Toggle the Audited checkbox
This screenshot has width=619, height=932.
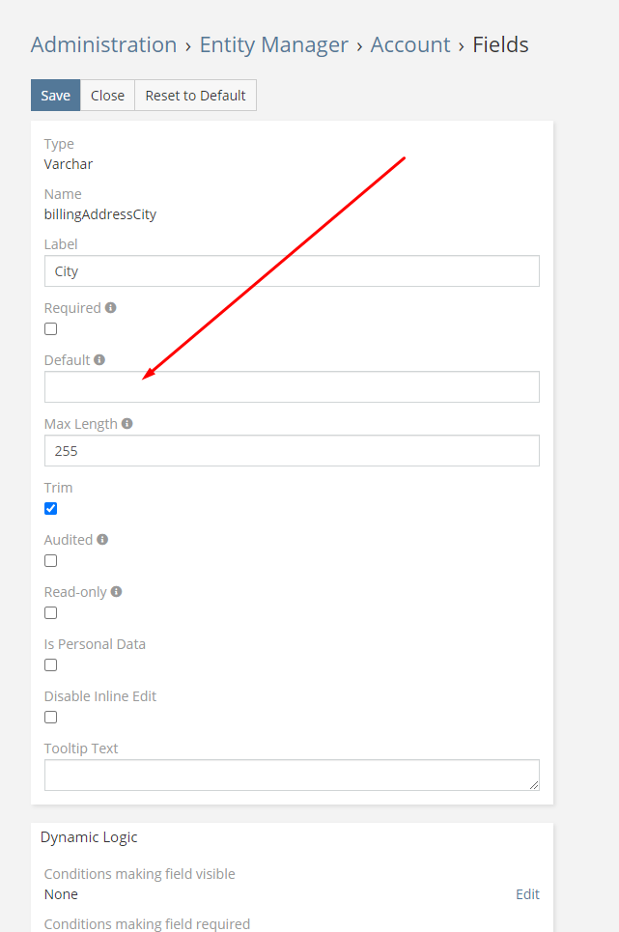pos(51,561)
